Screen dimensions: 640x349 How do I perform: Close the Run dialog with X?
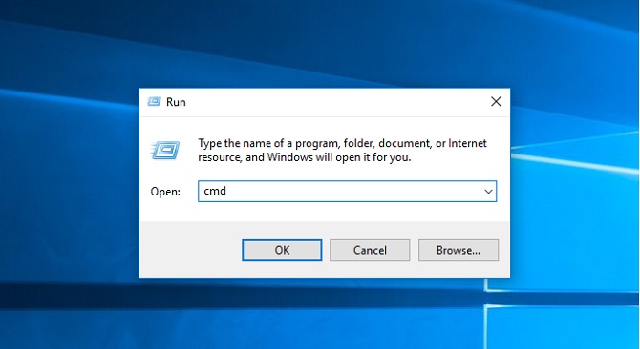point(496,102)
